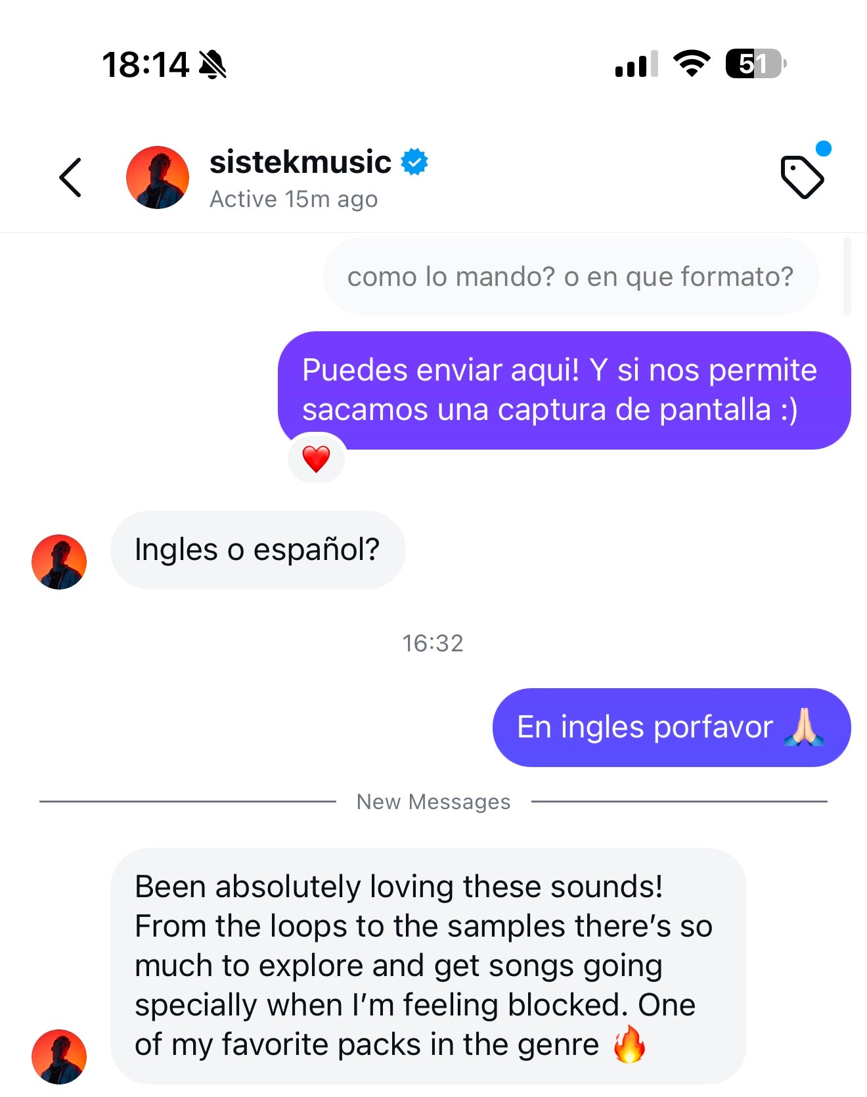This screenshot has height=1097, width=867.
Task: Tap the "como lo mando?" message bubble
Action: 570,277
